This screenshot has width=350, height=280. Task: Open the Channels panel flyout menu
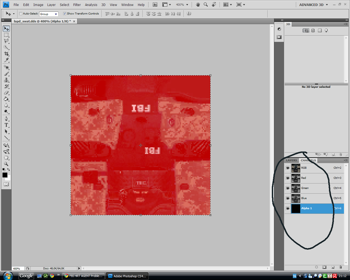(346, 161)
